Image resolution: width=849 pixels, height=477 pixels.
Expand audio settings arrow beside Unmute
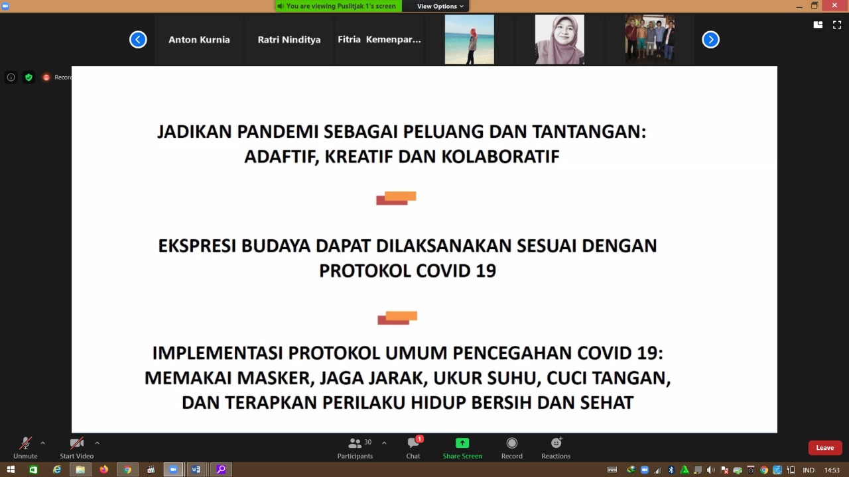tap(42, 443)
